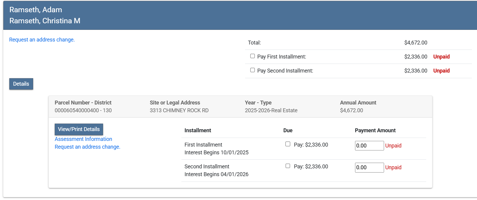Image resolution: width=477 pixels, height=200 pixels.
Task: Click address change link beneath Assessment Information
Action: click(x=87, y=147)
